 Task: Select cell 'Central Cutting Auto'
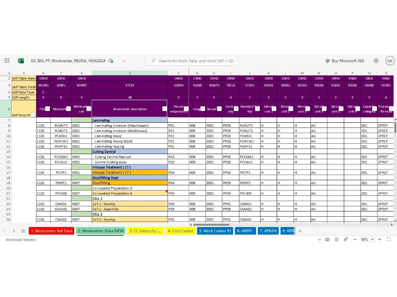(130, 162)
